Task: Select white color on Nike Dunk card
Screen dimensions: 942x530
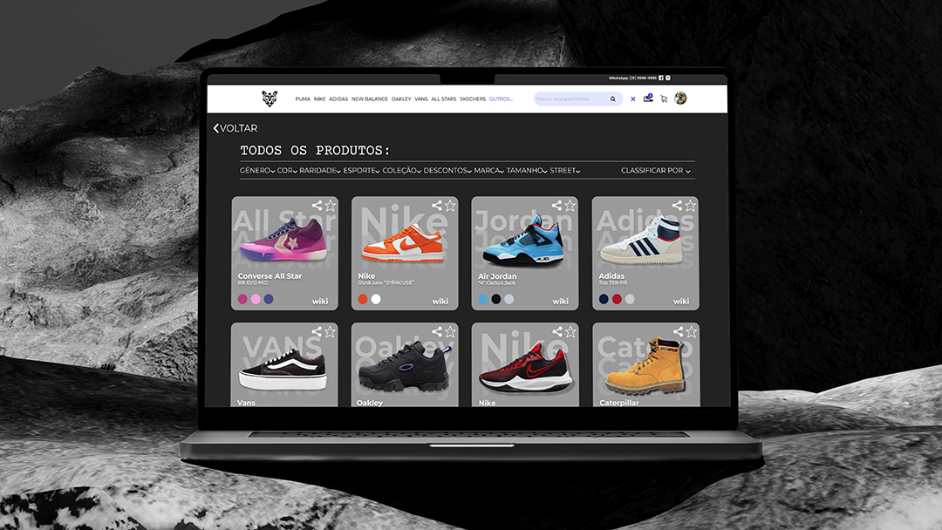Action: click(x=376, y=299)
